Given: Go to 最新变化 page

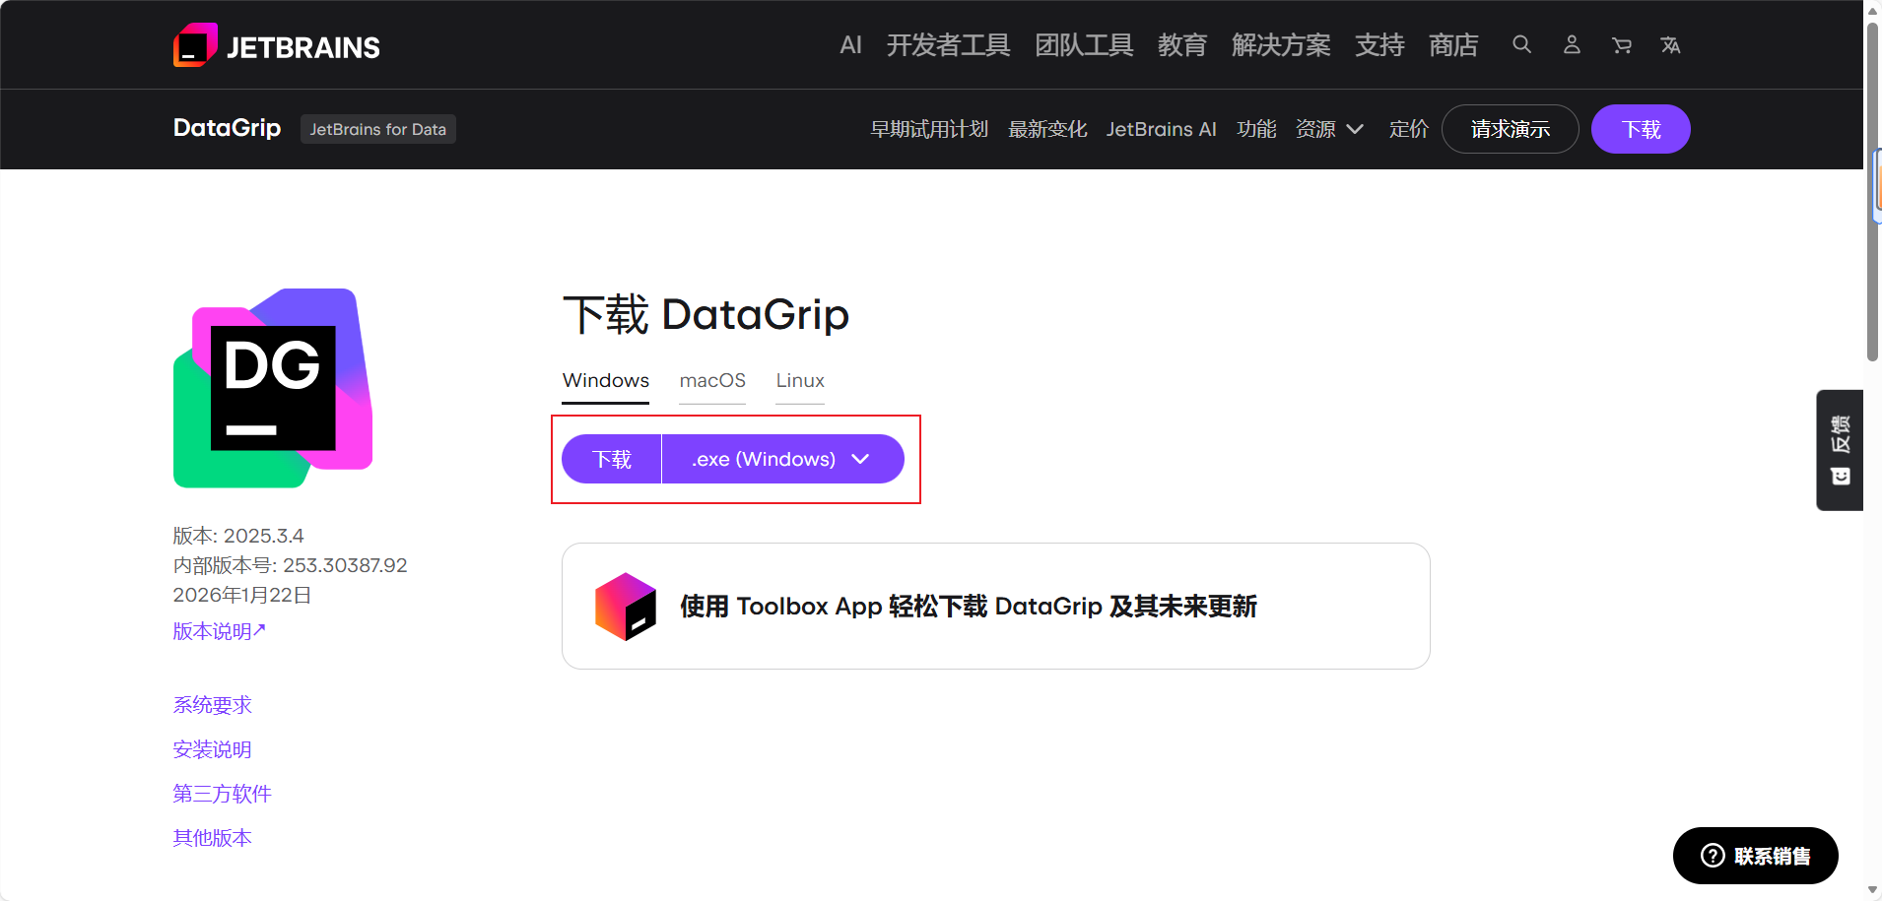Looking at the screenshot, I should 1047,129.
